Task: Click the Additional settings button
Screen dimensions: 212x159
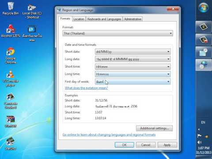Action: (154, 128)
